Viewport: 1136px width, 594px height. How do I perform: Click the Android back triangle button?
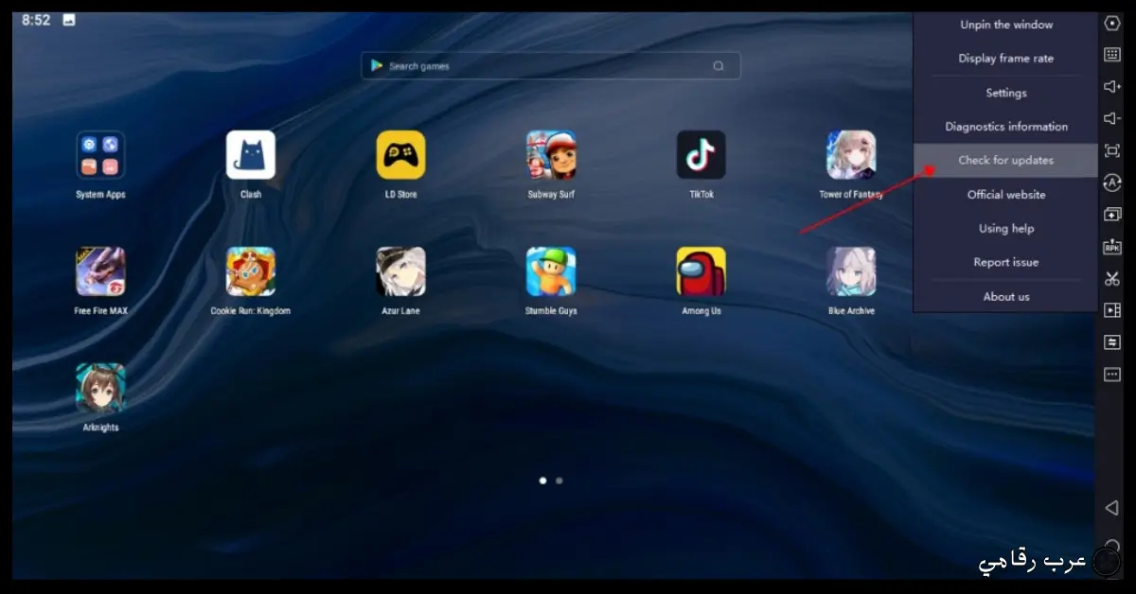[1112, 509]
